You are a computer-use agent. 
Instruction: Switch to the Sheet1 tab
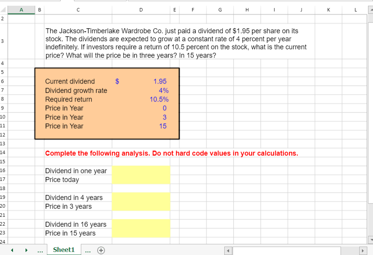click(63, 250)
